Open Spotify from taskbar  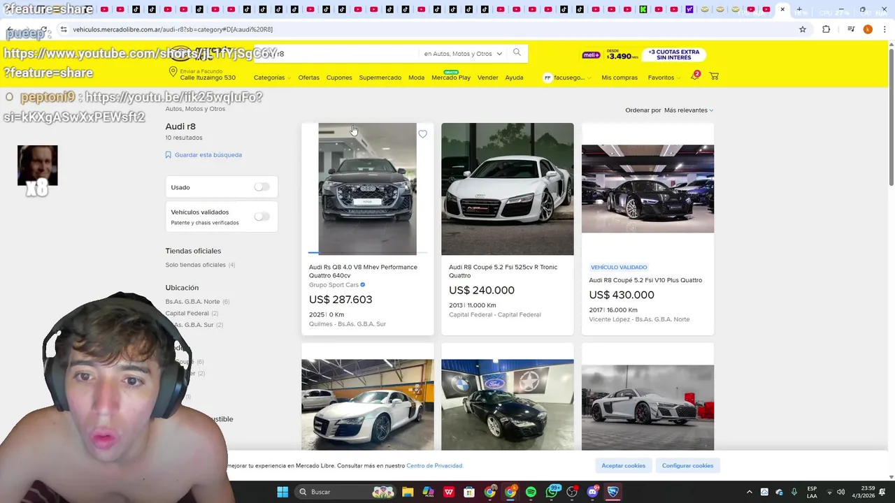point(531,492)
